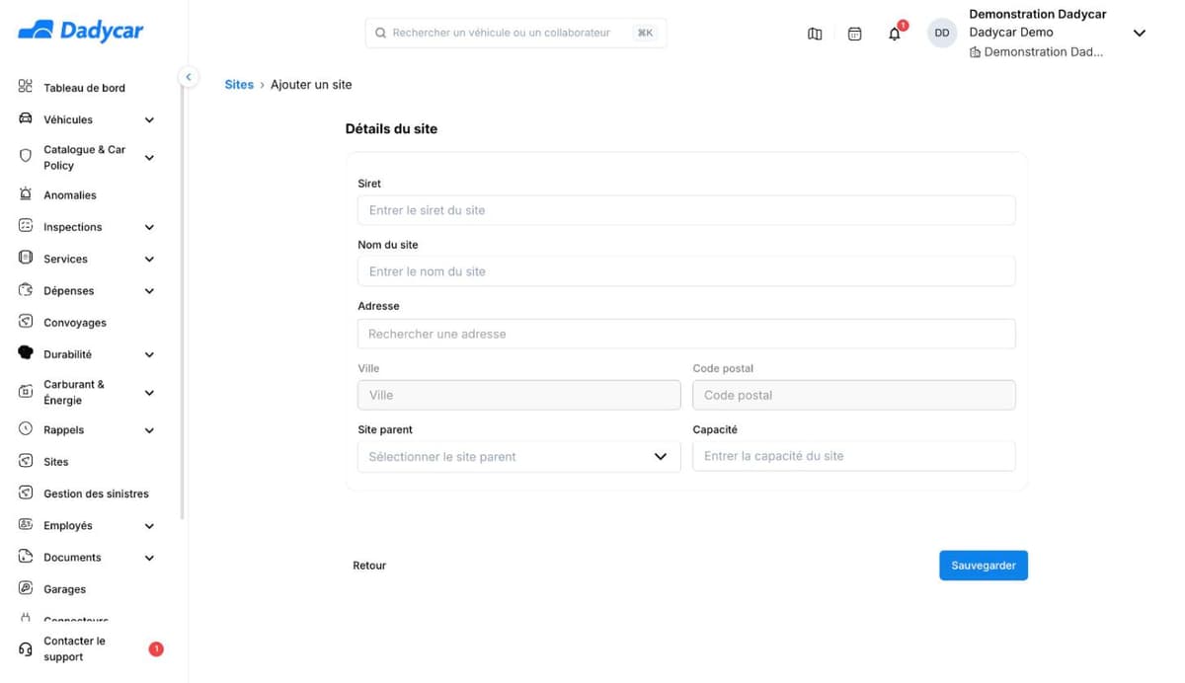Expand the Employés submenu chevron
Screen dimensions: 1185x683
point(149,526)
